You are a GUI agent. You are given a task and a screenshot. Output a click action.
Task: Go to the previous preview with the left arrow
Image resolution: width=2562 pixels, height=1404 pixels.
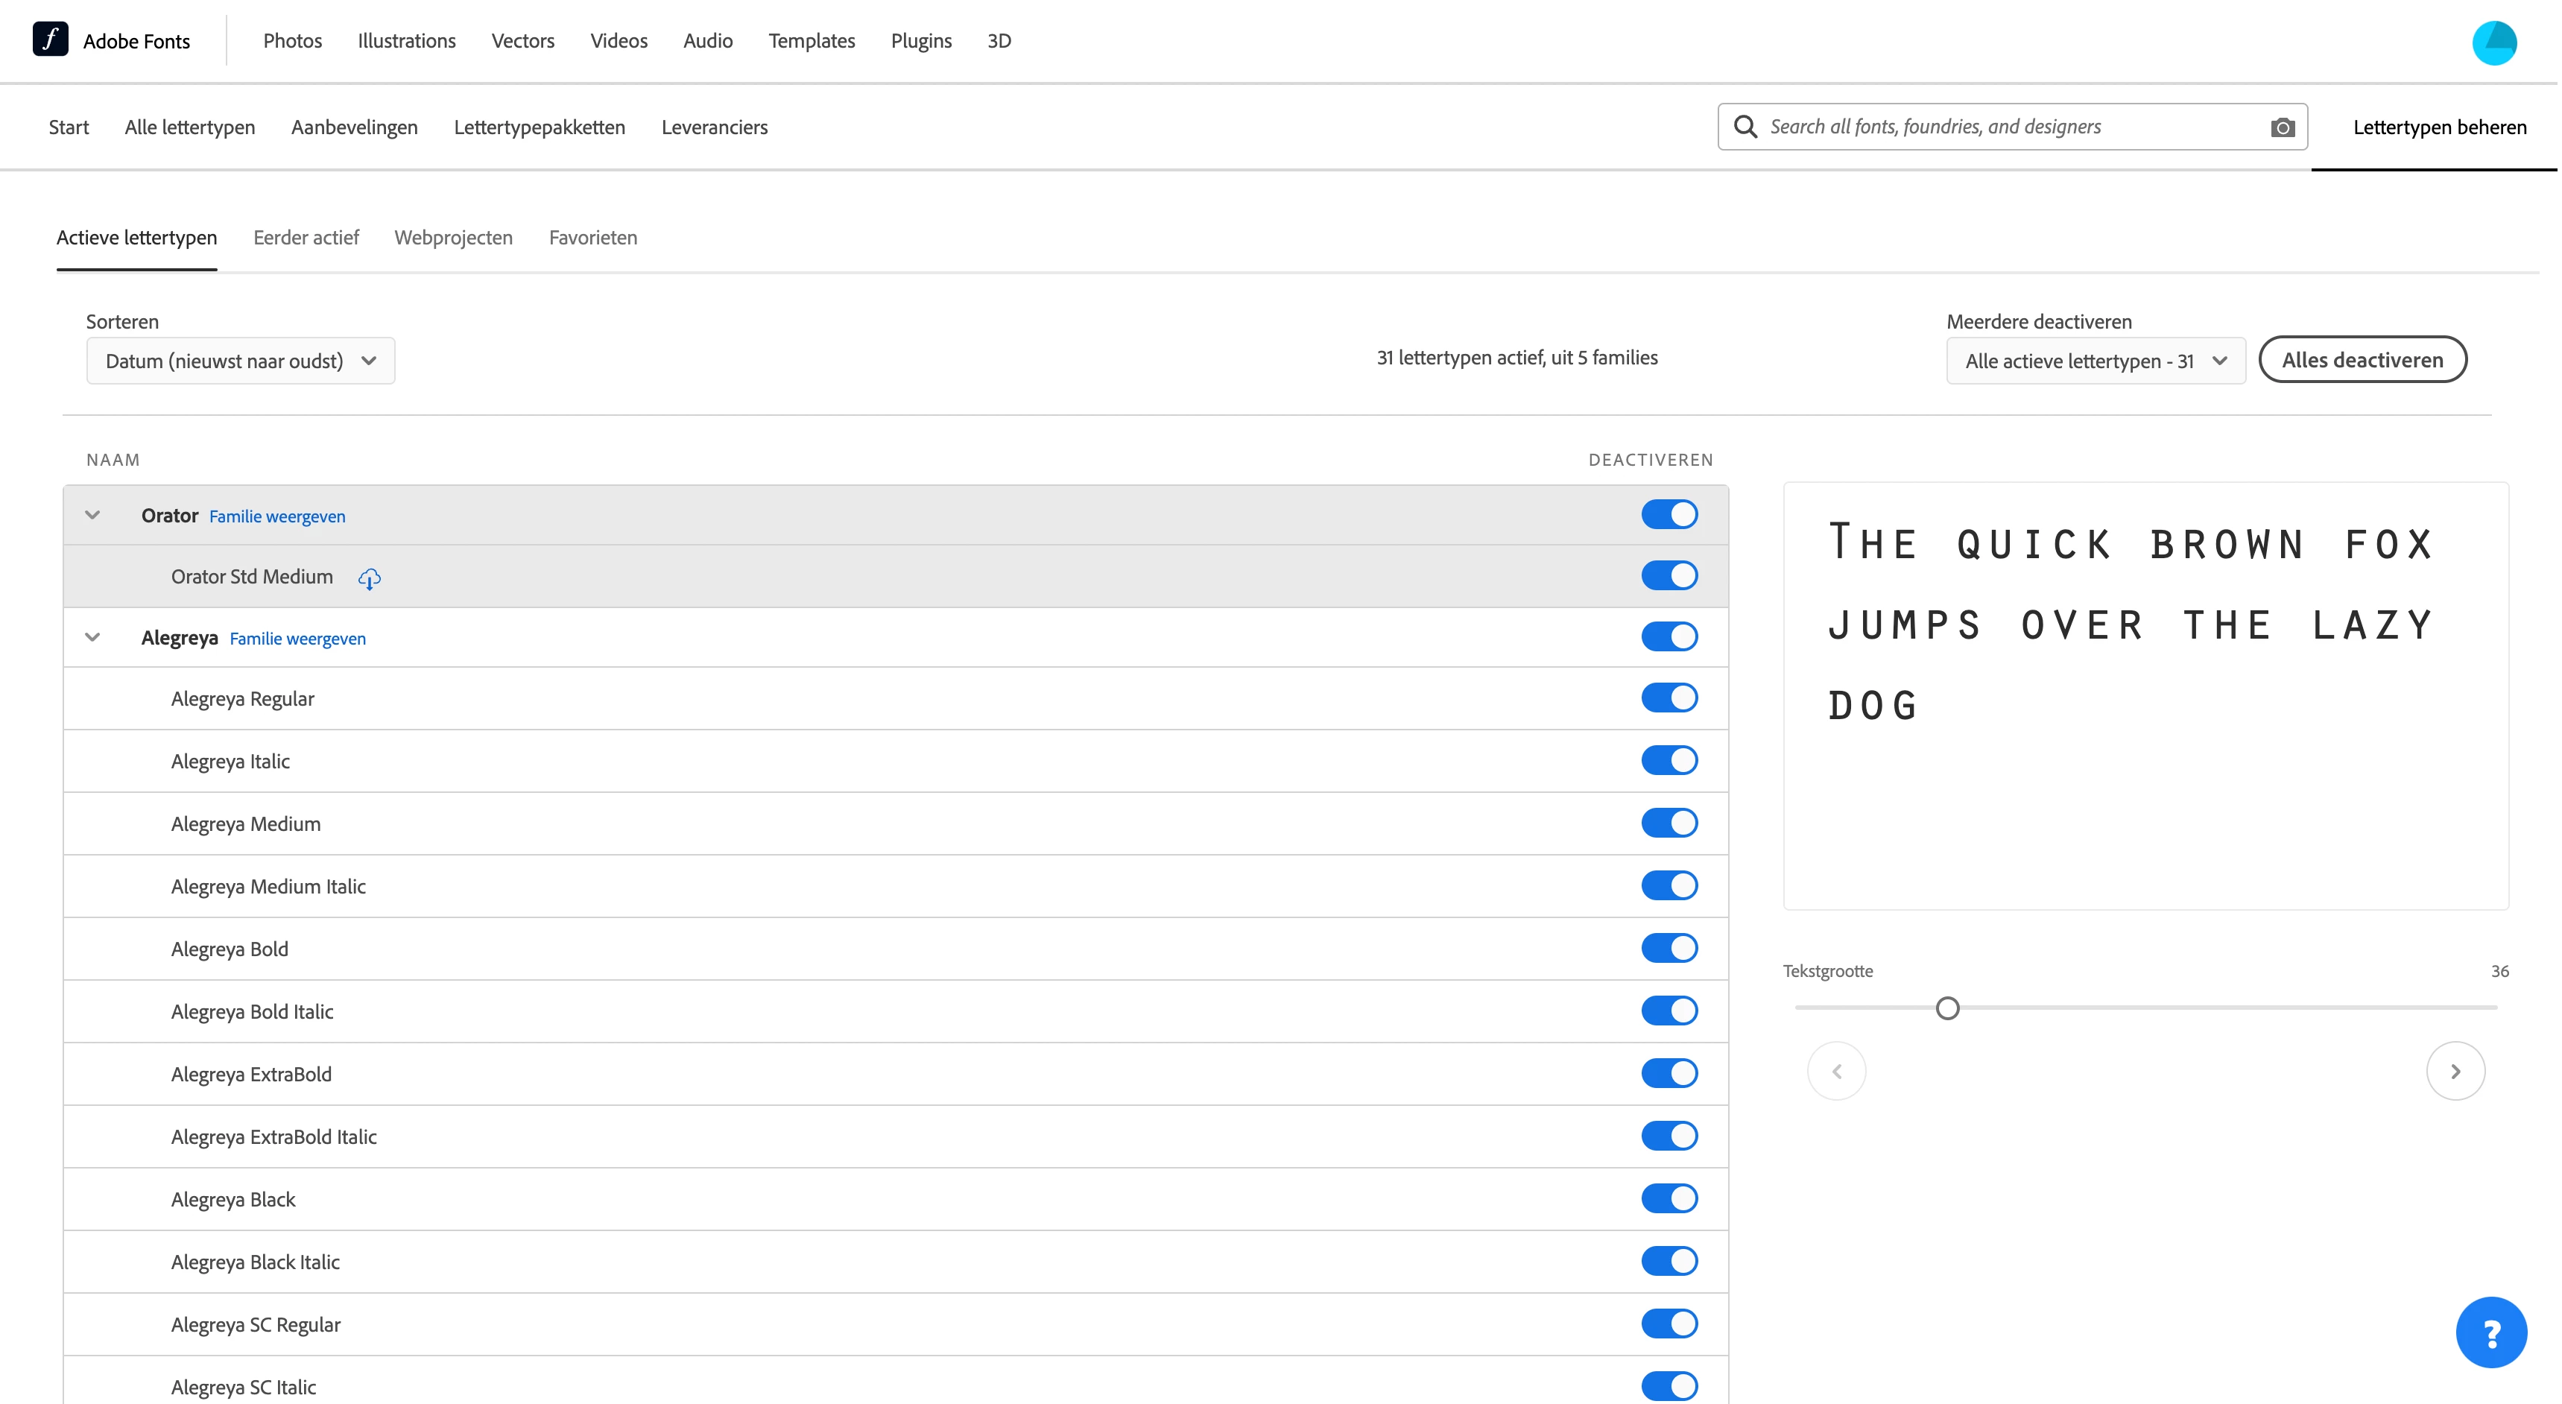point(1836,1071)
